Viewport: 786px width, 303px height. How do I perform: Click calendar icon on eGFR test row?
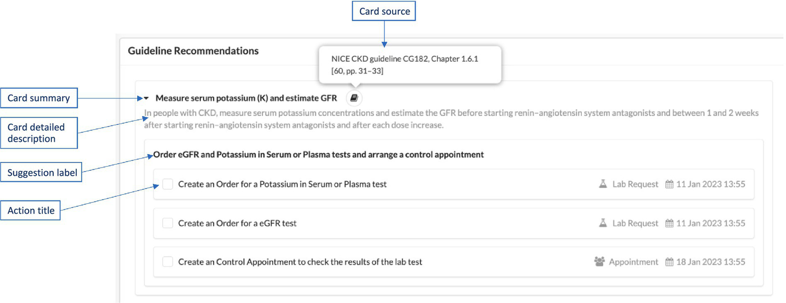click(x=669, y=223)
